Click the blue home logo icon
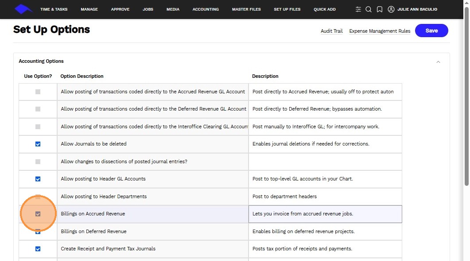Screen dimensions: 470x261 click(x=23, y=9)
